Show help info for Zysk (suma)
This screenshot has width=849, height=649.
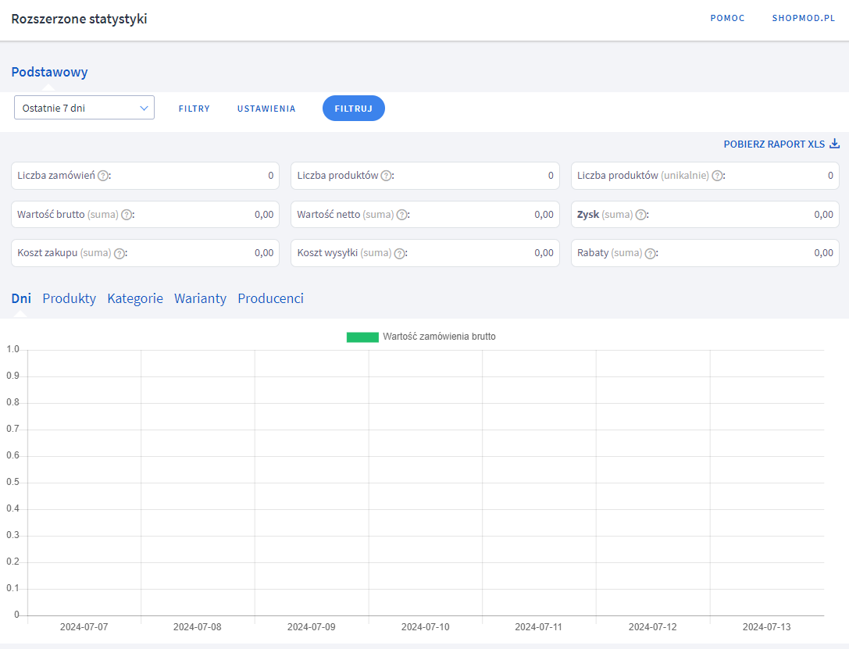640,215
